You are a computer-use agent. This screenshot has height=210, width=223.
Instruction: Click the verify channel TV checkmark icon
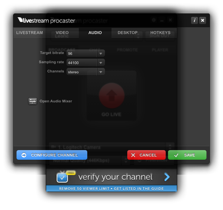(62, 177)
